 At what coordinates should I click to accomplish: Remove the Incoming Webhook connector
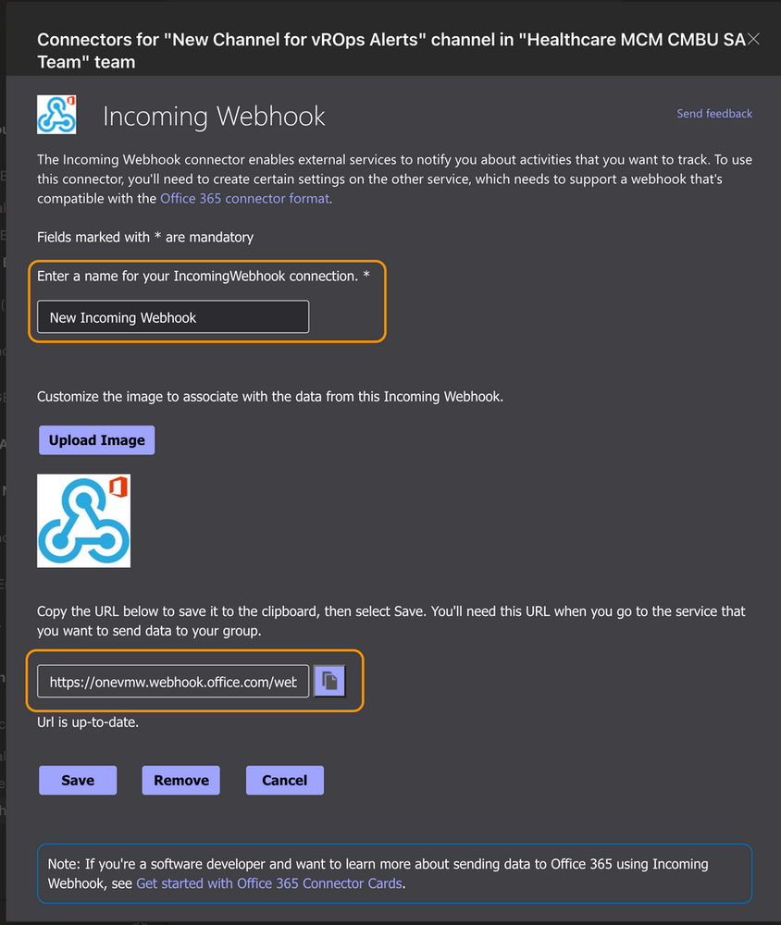pyautogui.click(x=180, y=780)
